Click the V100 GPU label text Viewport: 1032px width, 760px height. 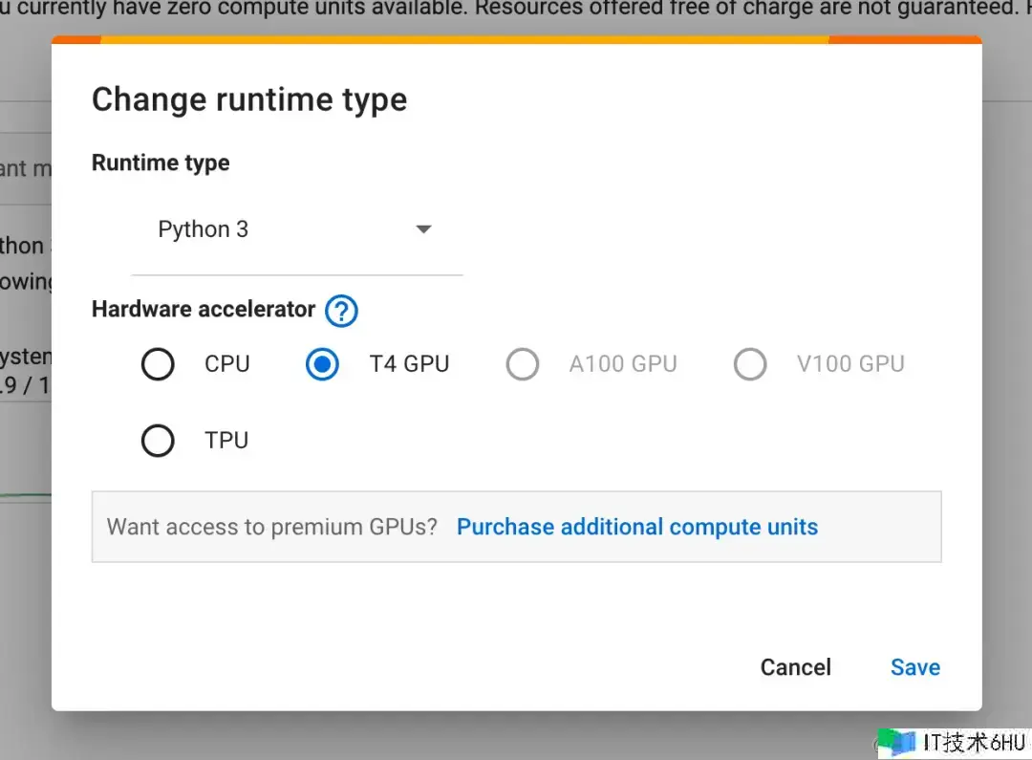[x=850, y=364]
